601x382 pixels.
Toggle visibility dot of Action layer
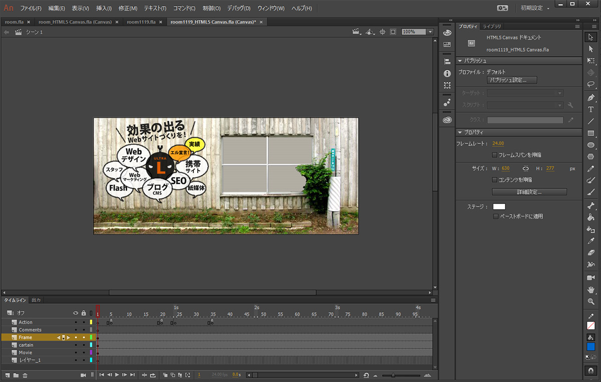tap(76, 322)
